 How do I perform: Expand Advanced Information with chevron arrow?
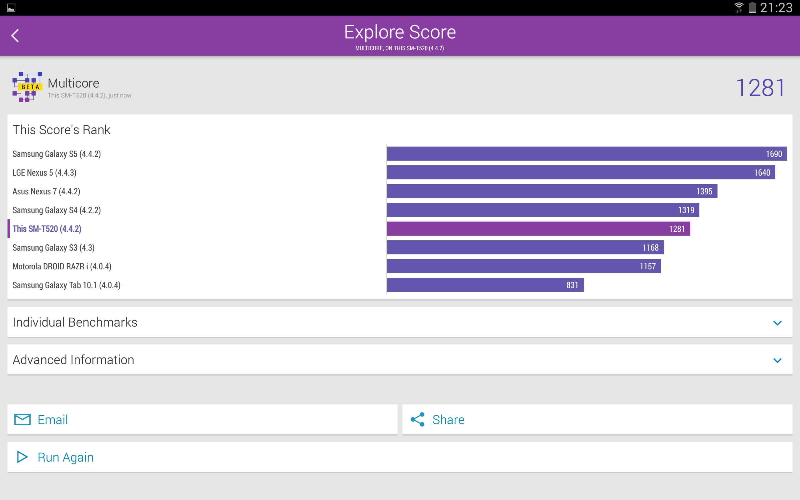click(777, 360)
